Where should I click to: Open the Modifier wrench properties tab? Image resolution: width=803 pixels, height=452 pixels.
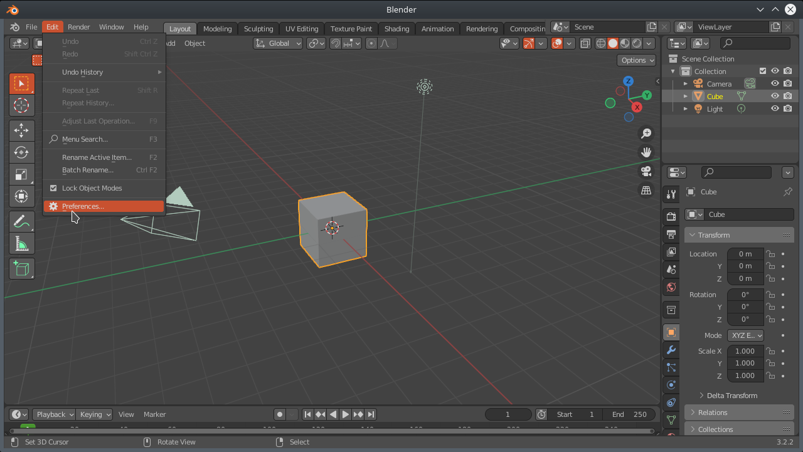[x=671, y=350]
